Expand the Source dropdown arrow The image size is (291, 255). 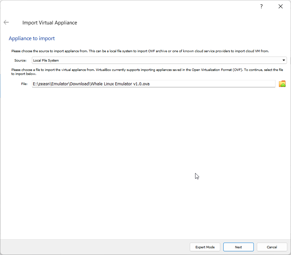pyautogui.click(x=284, y=60)
